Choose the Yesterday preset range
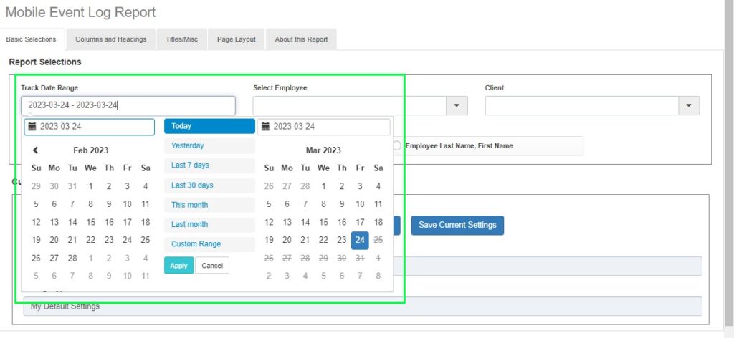 pos(188,146)
